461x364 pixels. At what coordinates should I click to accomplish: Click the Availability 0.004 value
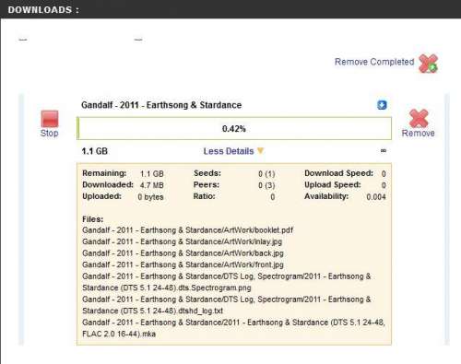(x=376, y=197)
